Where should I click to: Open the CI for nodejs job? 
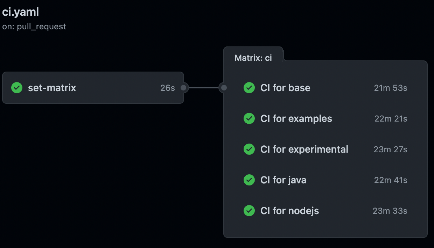(x=289, y=211)
